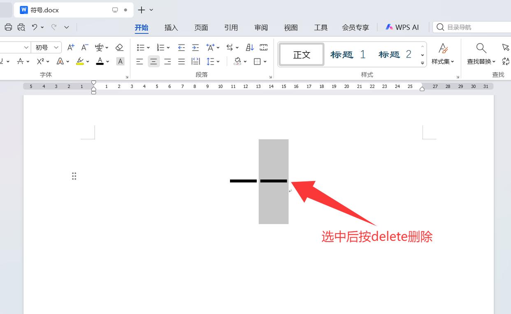Apply the 标题 2 style

[395, 54]
